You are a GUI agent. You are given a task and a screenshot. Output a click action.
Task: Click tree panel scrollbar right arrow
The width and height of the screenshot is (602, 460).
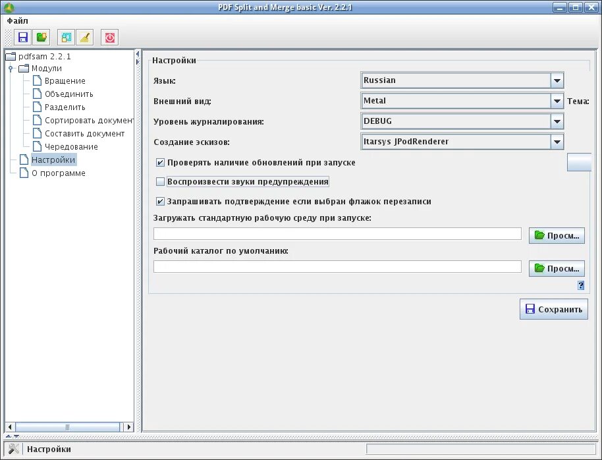[x=128, y=427]
